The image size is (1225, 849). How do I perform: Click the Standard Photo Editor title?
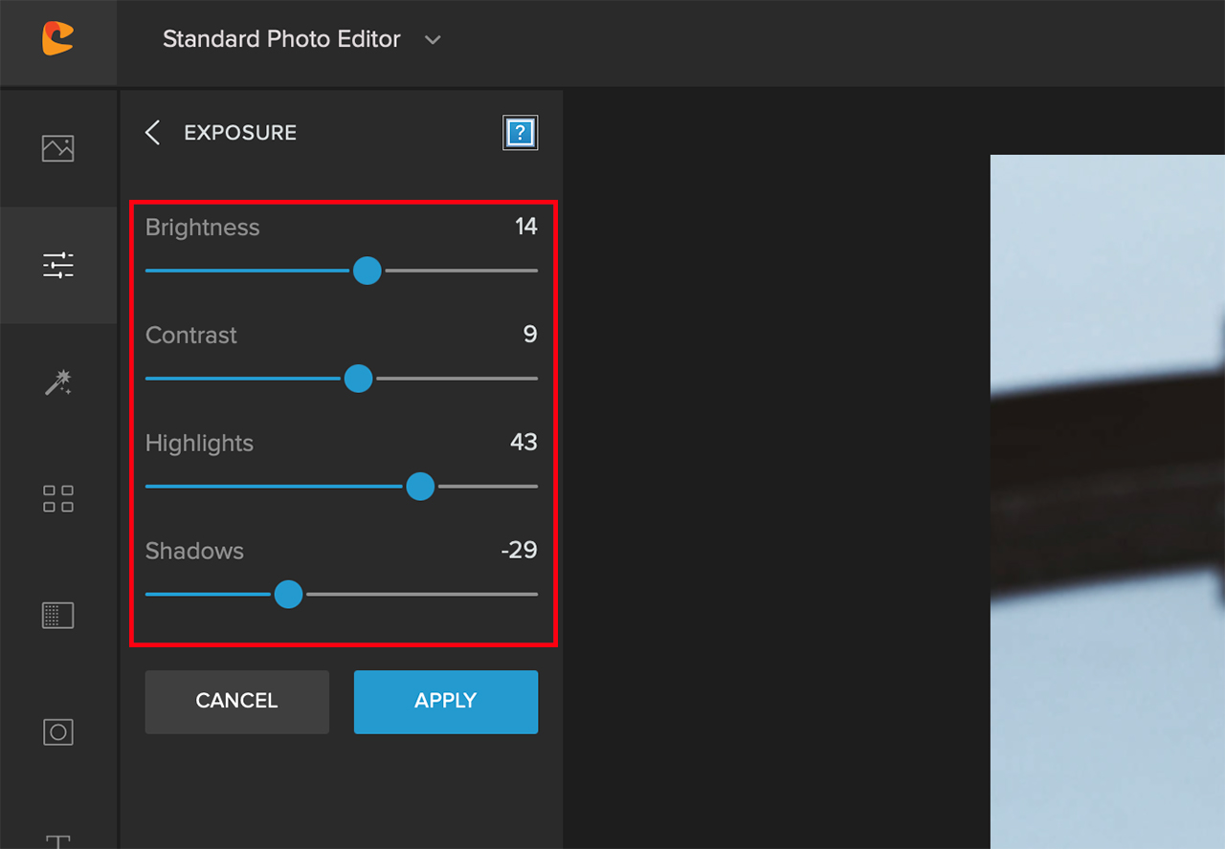click(x=281, y=39)
